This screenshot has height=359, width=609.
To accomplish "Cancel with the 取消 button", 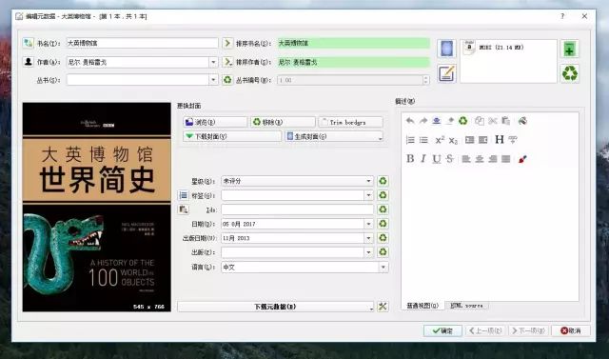I will point(571,330).
